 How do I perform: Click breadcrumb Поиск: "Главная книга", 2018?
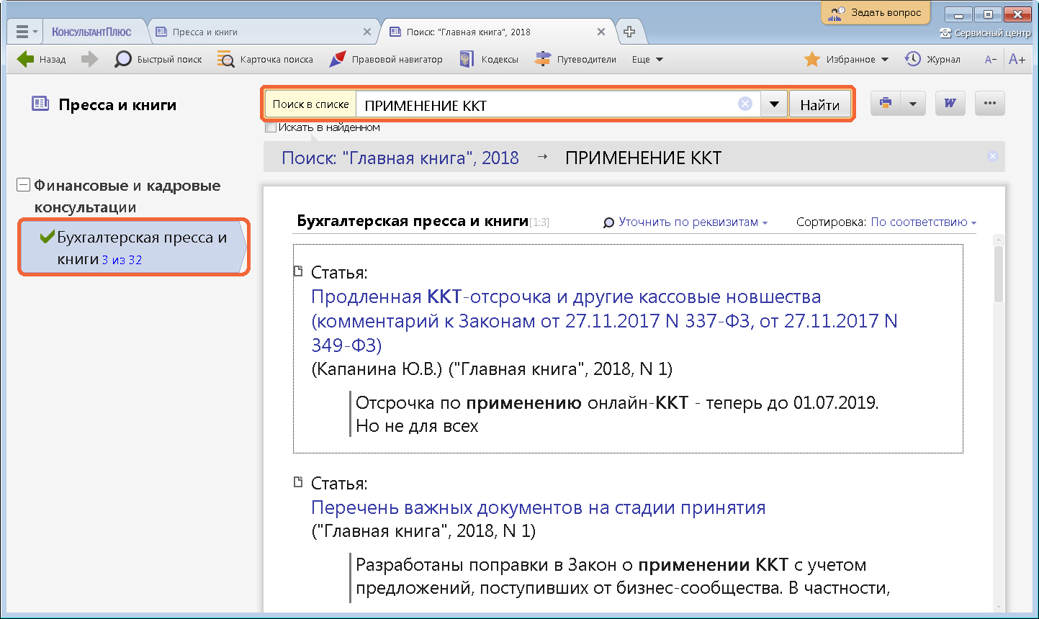[x=400, y=158]
